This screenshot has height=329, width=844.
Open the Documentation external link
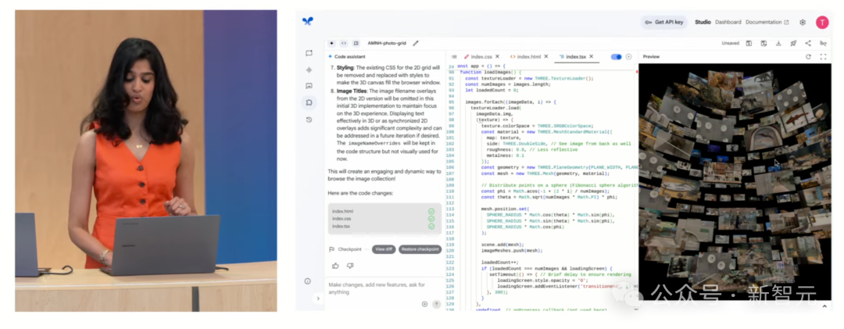[x=767, y=22]
